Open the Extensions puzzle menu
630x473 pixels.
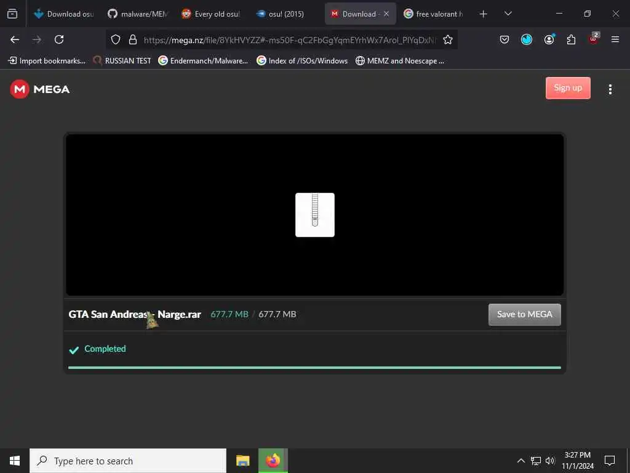[571, 39]
